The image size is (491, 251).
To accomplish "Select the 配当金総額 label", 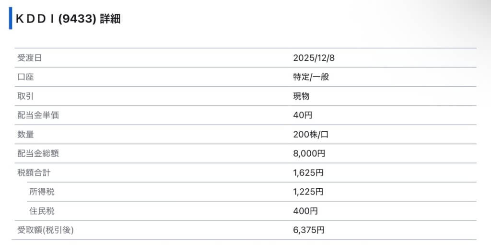I will click(x=38, y=154).
